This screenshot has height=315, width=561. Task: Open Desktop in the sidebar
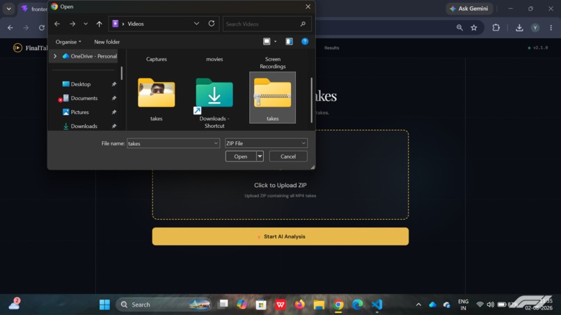pos(76,84)
